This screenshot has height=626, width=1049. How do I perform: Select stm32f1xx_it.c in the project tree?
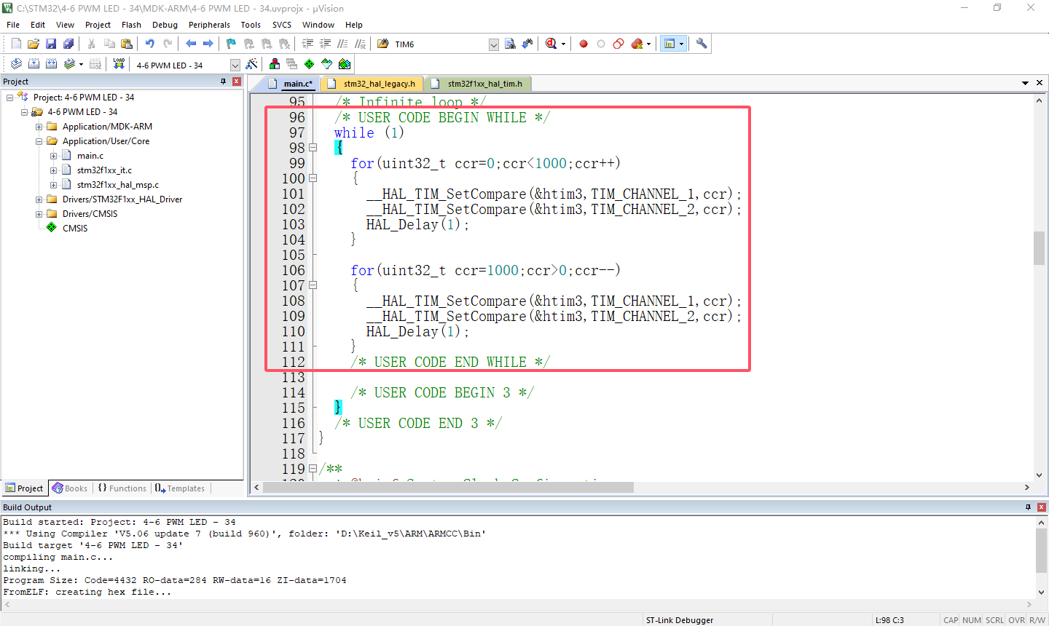tap(104, 170)
